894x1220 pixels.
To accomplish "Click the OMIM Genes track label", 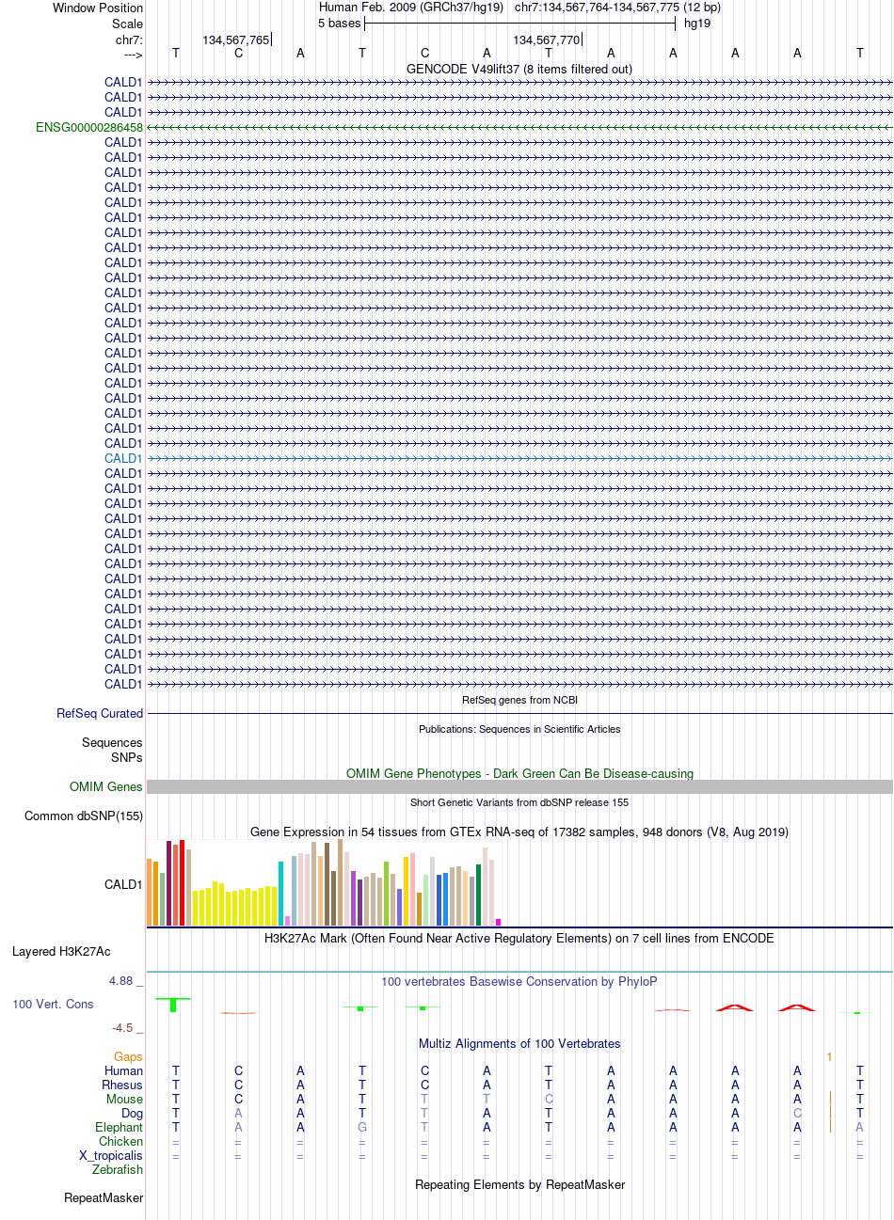I will click(x=106, y=787).
